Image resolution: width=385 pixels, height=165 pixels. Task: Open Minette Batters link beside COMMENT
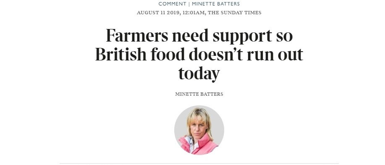coord(216,4)
